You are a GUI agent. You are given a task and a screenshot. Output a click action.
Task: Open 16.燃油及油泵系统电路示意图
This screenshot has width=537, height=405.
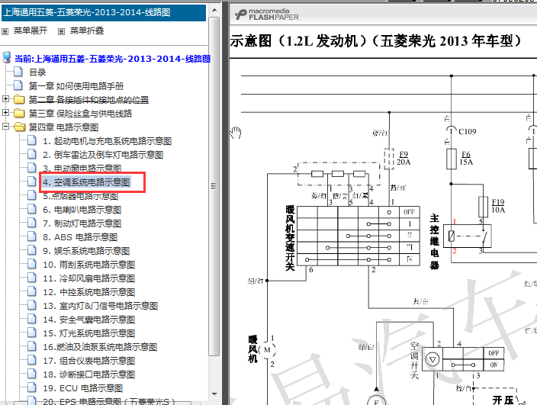(100, 347)
